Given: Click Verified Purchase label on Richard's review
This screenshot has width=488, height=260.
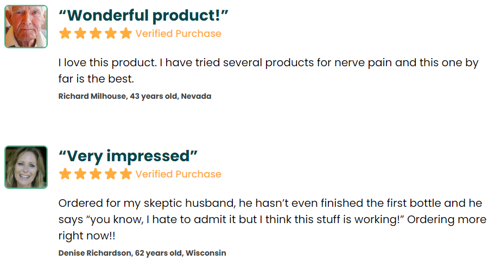Looking at the screenshot, I should click(179, 34).
